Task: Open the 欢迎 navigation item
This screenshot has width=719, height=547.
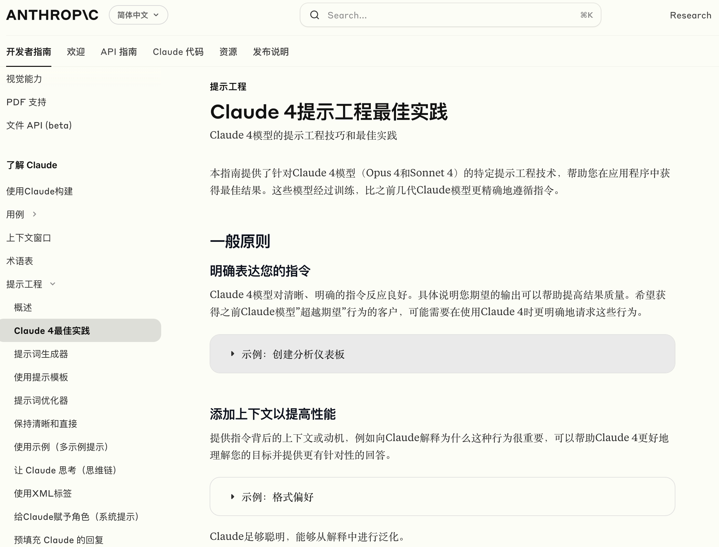Action: [76, 52]
